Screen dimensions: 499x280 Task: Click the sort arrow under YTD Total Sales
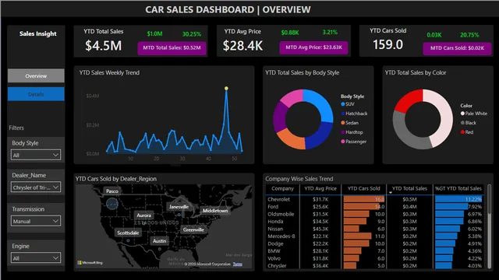click(x=391, y=193)
